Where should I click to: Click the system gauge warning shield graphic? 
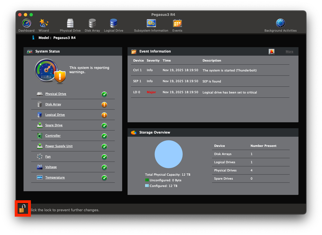50,71
